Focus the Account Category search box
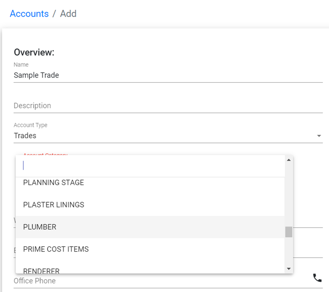This screenshot has width=329, height=292. 152,166
